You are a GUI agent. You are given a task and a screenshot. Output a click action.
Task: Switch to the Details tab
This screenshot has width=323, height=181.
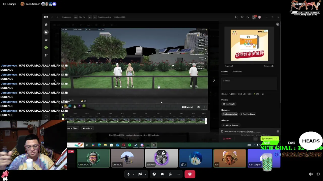tap(224, 71)
